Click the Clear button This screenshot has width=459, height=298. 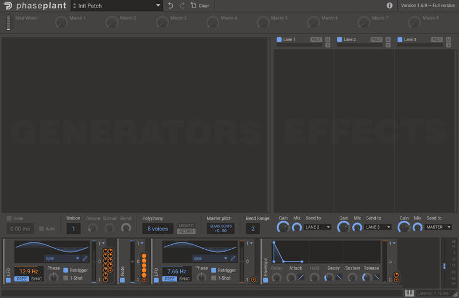(x=200, y=6)
